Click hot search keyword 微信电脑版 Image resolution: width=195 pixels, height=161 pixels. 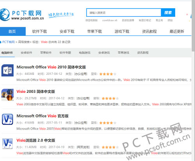[x=92, y=20]
